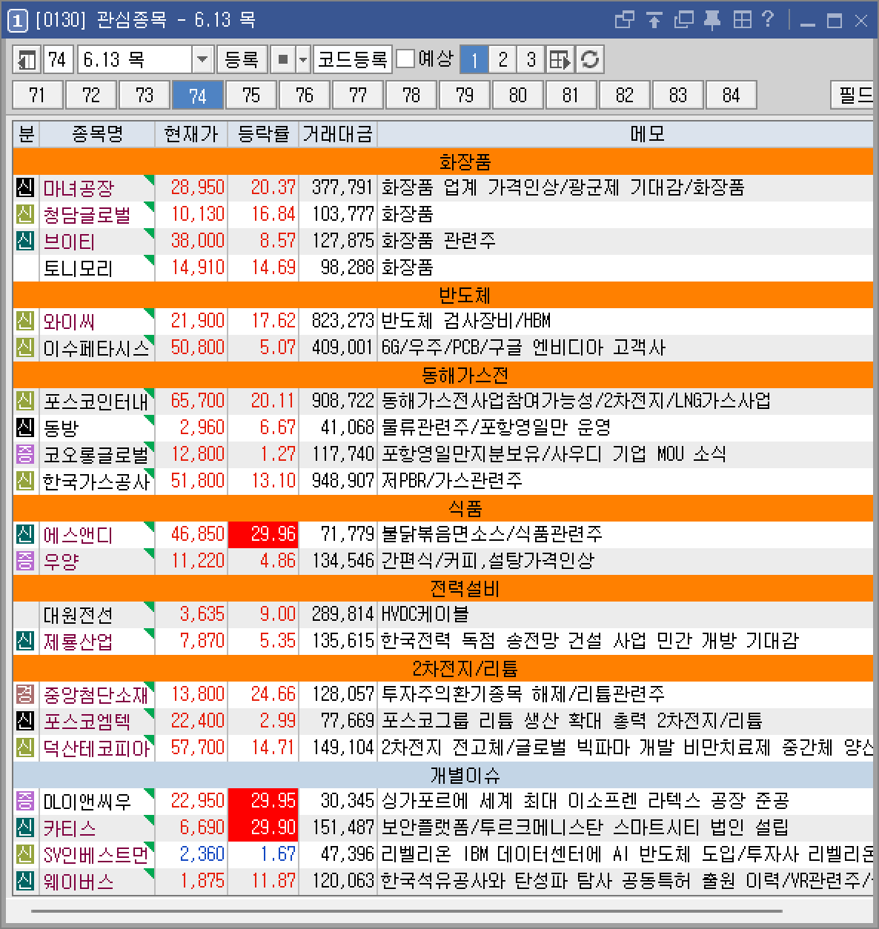
Task: Click the highlighted 29.90 rate for 카티스
Action: pos(263,828)
